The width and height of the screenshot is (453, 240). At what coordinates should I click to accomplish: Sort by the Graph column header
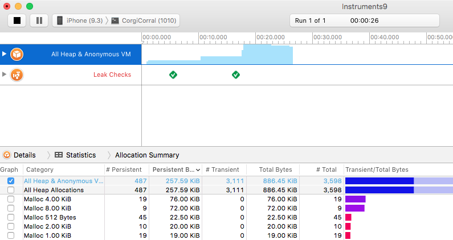click(x=9, y=169)
